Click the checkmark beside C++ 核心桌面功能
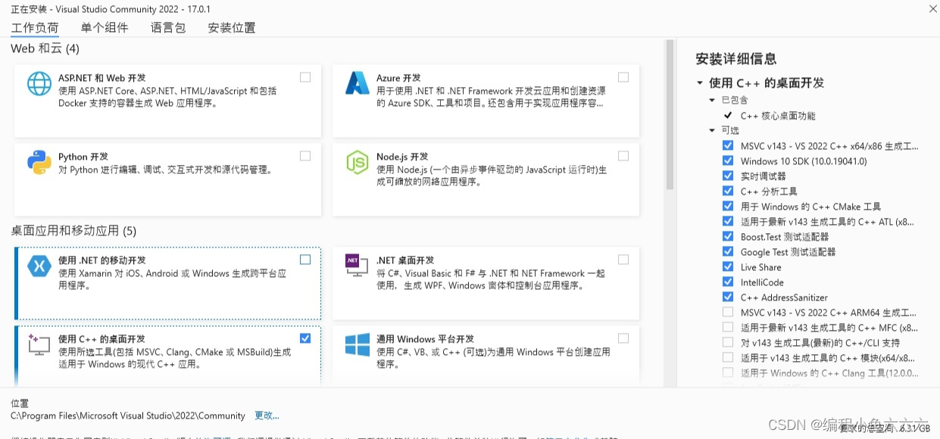Viewport: 940px width, 439px height. [x=728, y=115]
